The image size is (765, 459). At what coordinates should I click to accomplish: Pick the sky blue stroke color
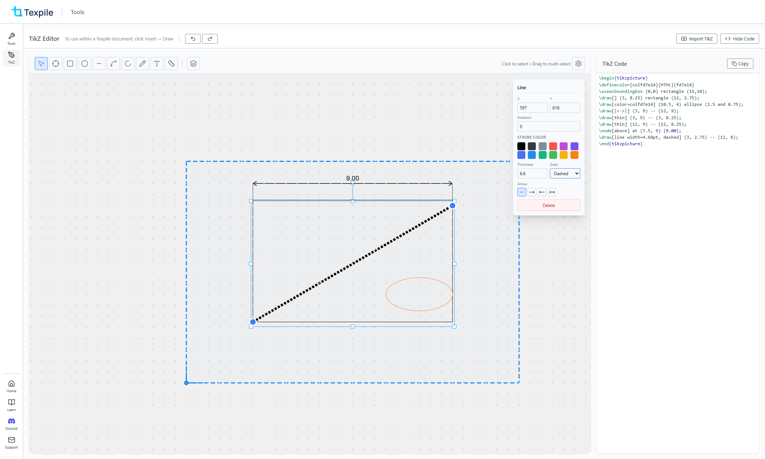pos(532,155)
